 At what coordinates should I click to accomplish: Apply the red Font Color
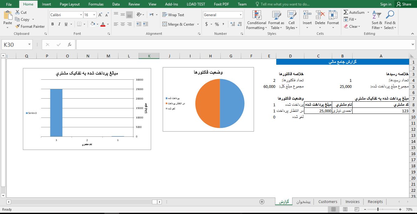pyautogui.click(x=103, y=24)
